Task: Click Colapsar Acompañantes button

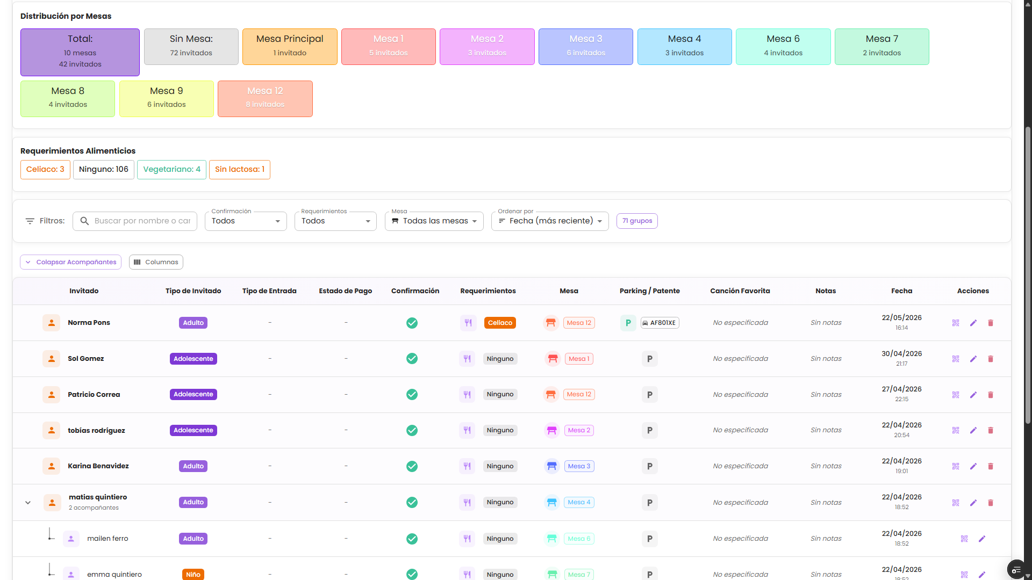Action: [70, 262]
